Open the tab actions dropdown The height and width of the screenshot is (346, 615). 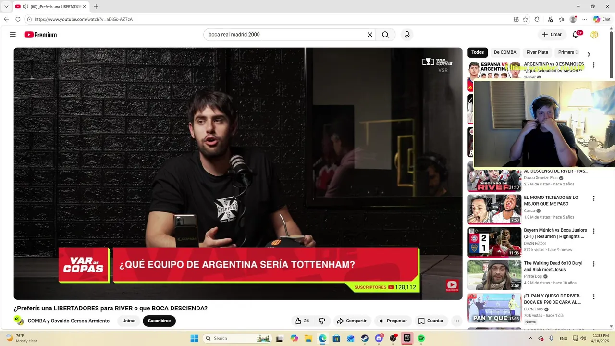pos(6,7)
